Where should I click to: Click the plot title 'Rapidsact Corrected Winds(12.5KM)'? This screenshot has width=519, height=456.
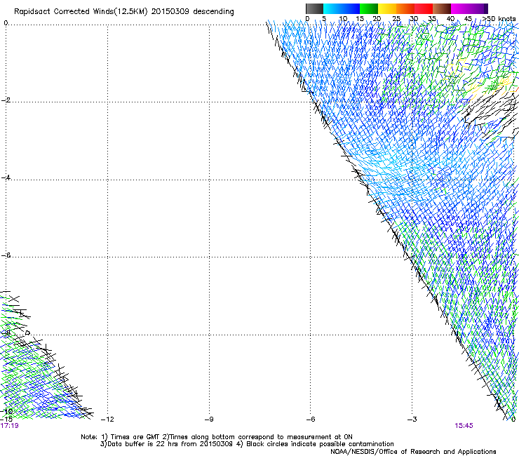pos(81,12)
